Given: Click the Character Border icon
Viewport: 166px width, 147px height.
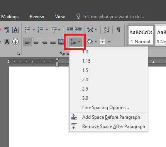Looking at the screenshot, I should pos(15,30).
